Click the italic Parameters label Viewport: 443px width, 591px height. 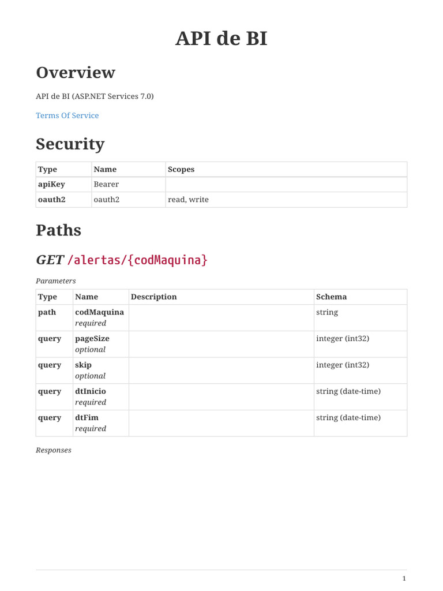[55, 280]
